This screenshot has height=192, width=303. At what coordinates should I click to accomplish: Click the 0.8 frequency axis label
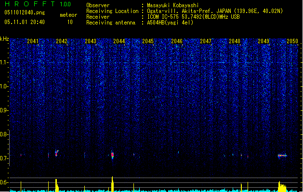pos(4,134)
